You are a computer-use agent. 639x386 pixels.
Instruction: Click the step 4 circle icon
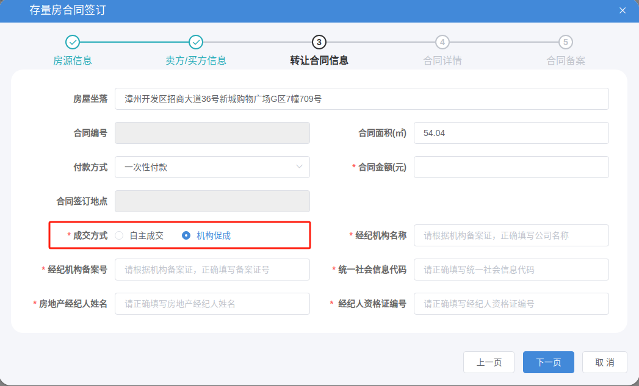pyautogui.click(x=442, y=42)
